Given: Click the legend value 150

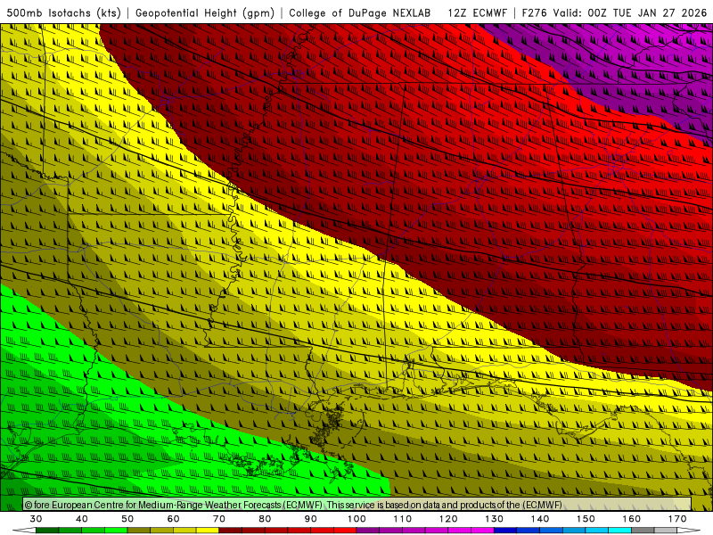Looking at the screenshot, I should [586, 519].
